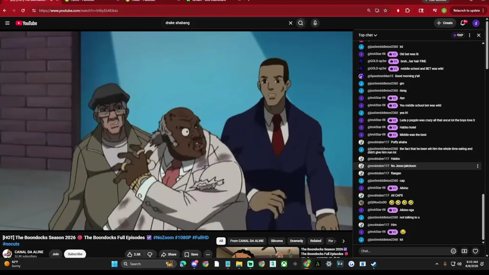This screenshot has height=275, width=489.
Task: Open the Xbox app in taskbar
Action: click(284, 264)
